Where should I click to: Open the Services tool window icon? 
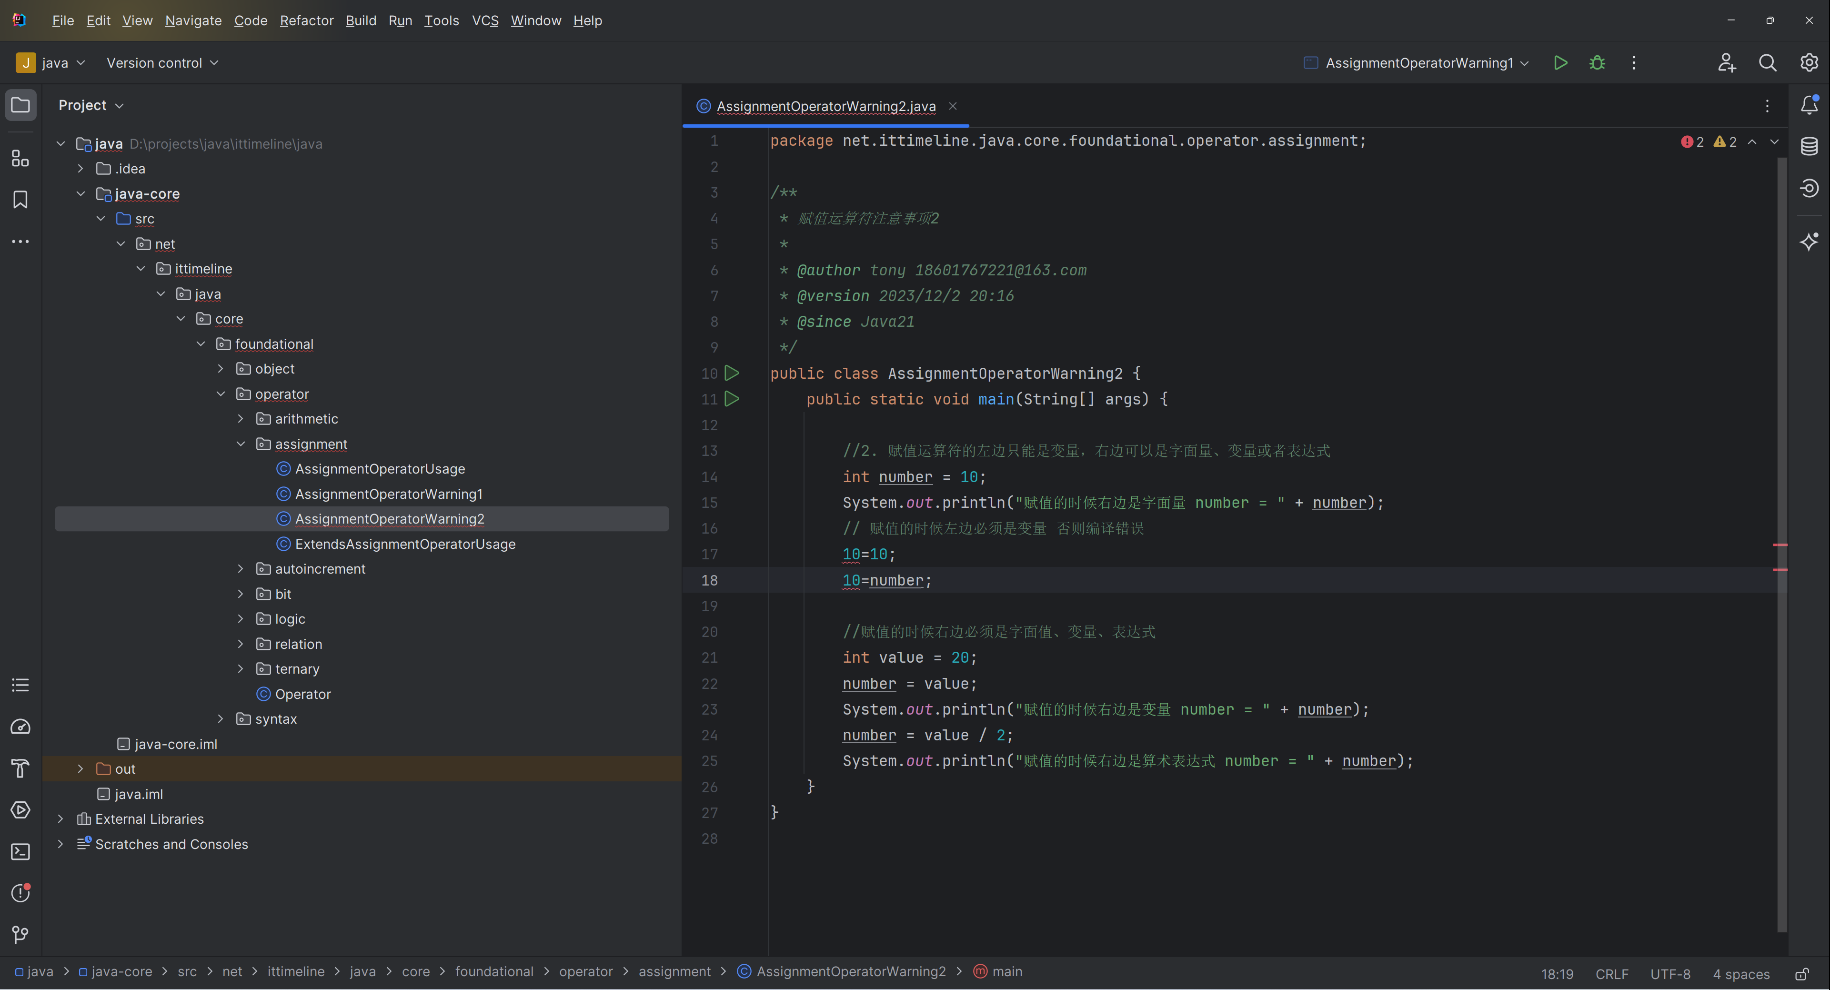20,810
